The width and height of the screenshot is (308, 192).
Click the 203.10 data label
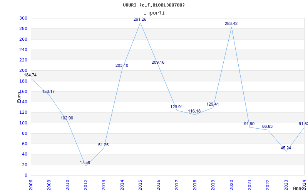(122, 65)
